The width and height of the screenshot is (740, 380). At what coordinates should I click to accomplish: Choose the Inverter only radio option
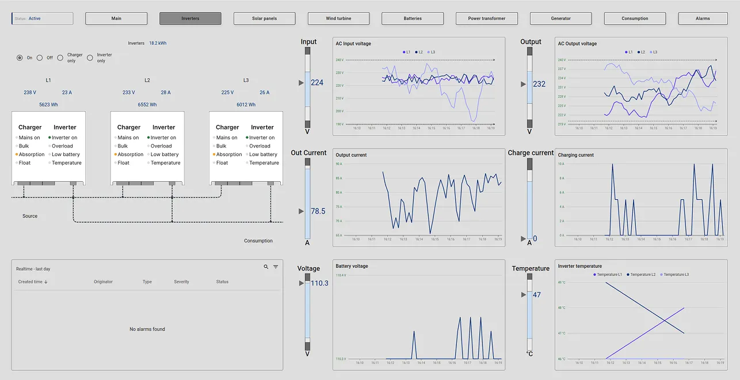[x=90, y=58]
